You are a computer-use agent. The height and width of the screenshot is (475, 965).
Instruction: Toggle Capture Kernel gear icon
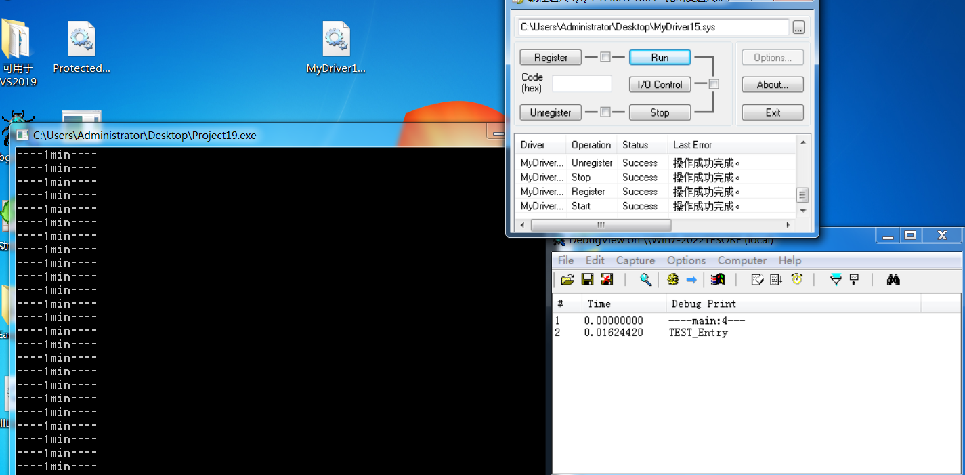tap(672, 280)
